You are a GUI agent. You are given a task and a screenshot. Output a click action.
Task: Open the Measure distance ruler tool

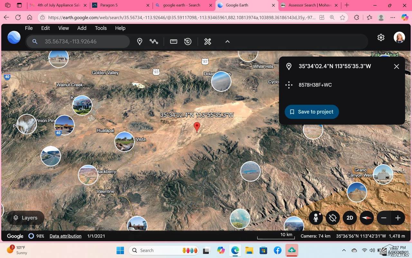(x=173, y=41)
